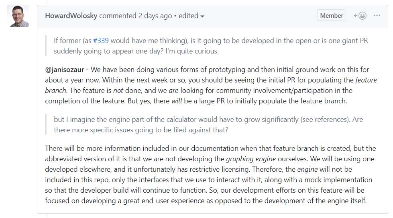Image resolution: width=393 pixels, height=218 pixels.
Task: Click the 2 days ago timestamp
Action: (x=155, y=16)
